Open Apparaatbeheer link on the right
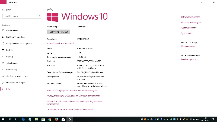The height and width of the screenshot is (122, 217). 188,28
